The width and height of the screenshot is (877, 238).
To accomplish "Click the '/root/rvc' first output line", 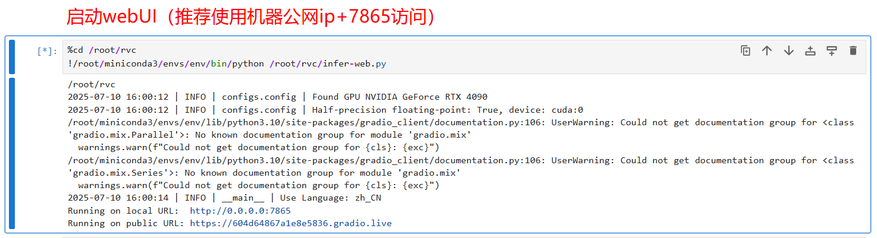I will pos(92,84).
